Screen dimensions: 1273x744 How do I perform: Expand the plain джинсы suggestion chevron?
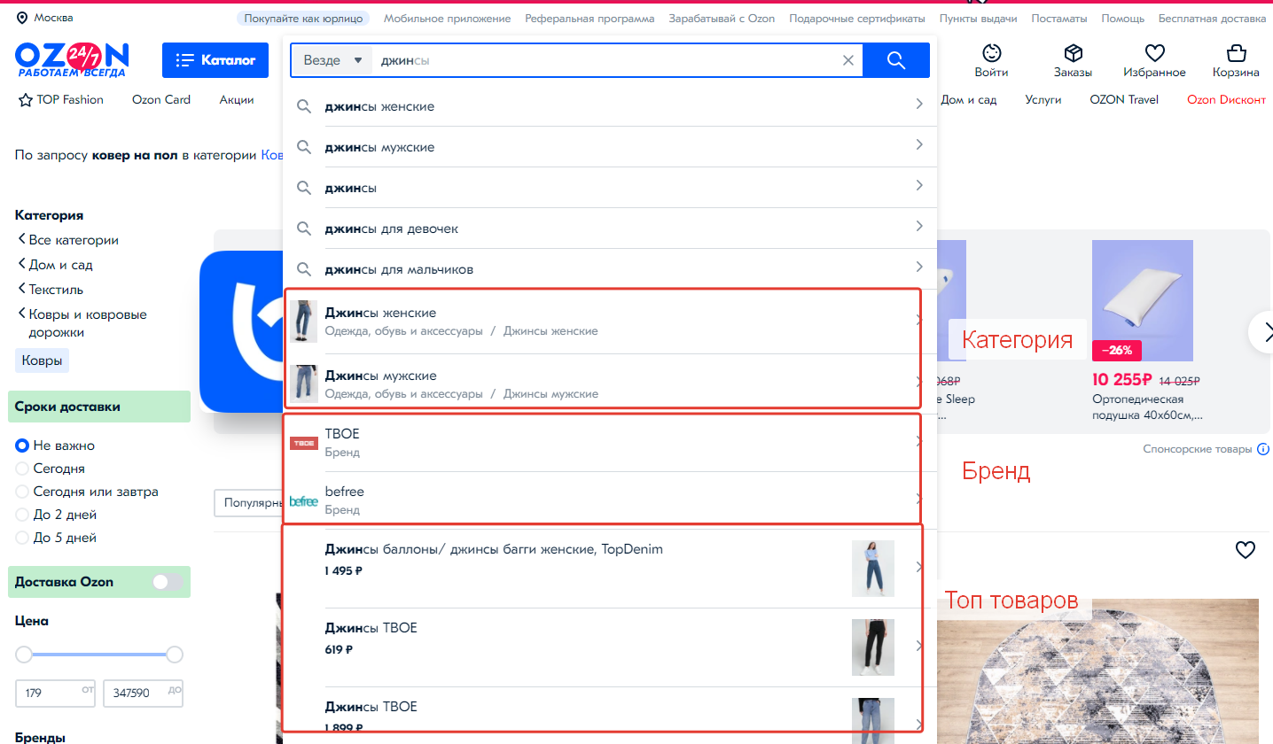[919, 186]
